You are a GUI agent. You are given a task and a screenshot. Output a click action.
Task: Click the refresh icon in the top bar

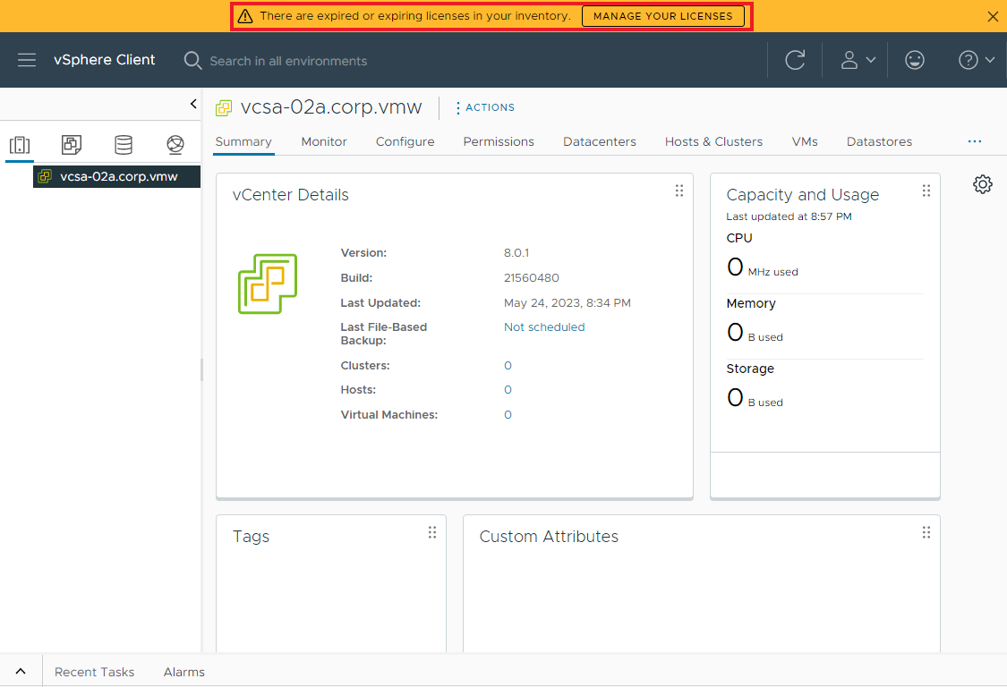pyautogui.click(x=795, y=60)
